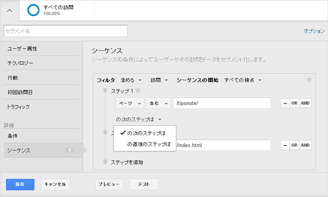Click the minus button in the /index.html row

(285, 145)
